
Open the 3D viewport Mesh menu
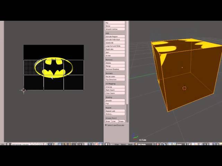click(130, 144)
